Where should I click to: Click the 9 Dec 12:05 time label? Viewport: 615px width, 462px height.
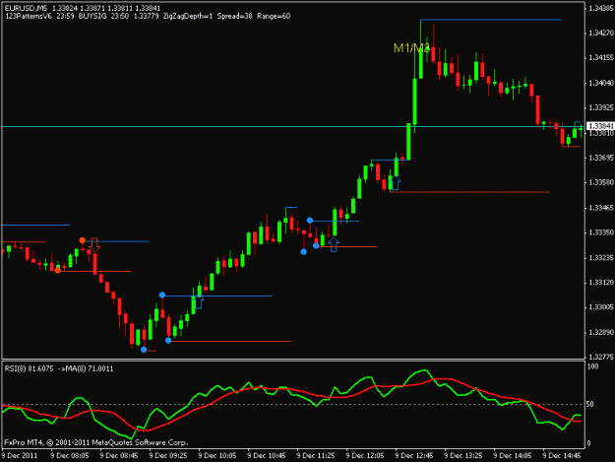tap(365, 456)
